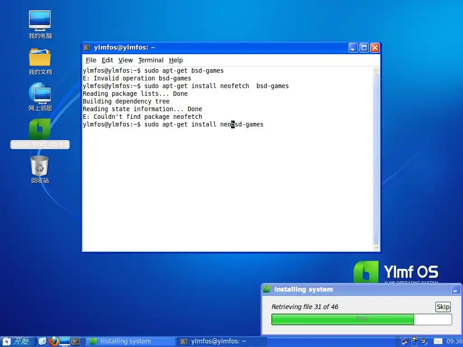
Task: Open the 我的文档 folder icon
Action: (40, 61)
